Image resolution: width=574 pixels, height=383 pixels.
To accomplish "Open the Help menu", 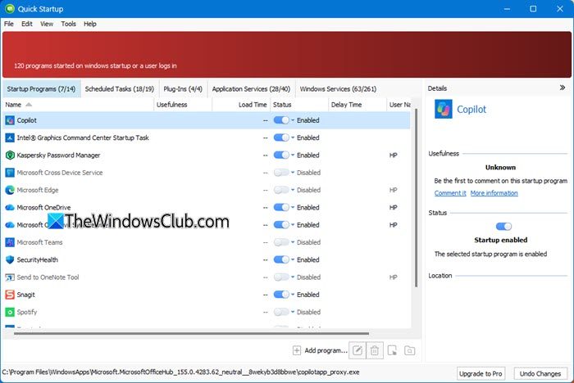I will click(89, 24).
